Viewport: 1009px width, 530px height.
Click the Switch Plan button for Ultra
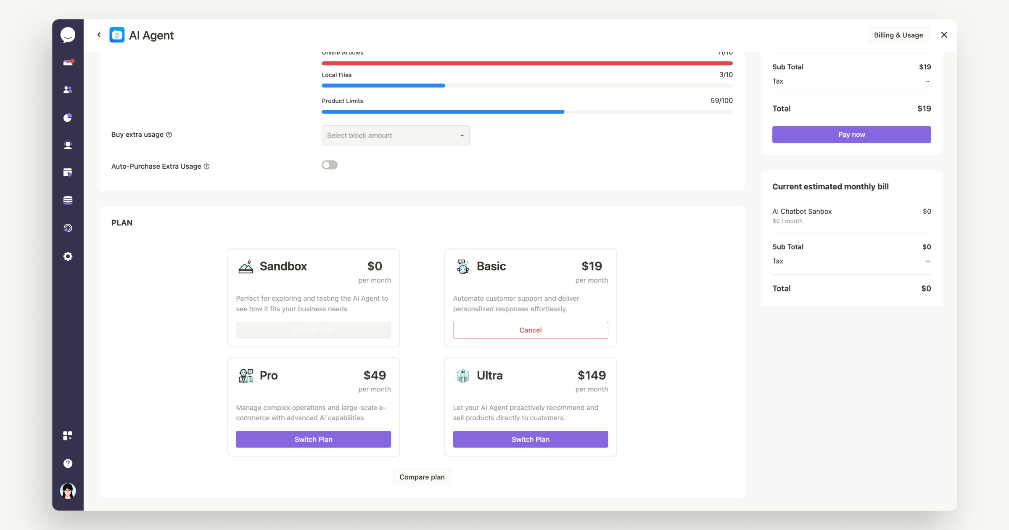click(x=530, y=439)
